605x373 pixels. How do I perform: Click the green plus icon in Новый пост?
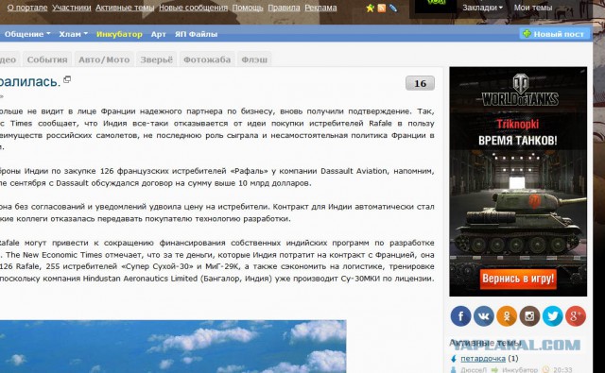click(527, 34)
